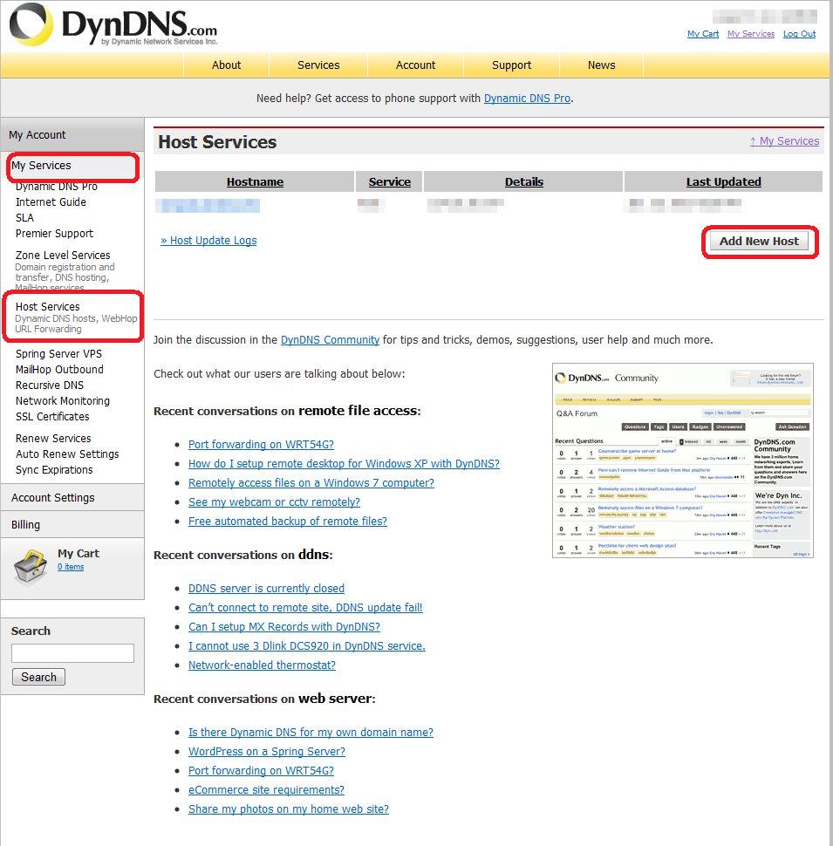
Task: Sort table by Service column
Action: pyautogui.click(x=390, y=181)
